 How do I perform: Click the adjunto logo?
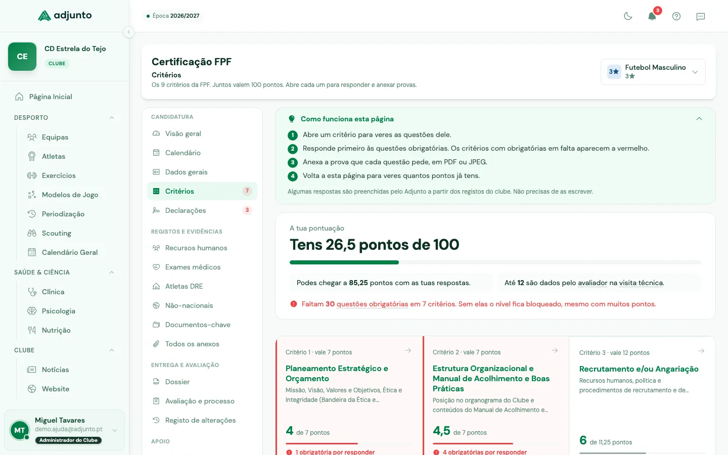tap(65, 16)
